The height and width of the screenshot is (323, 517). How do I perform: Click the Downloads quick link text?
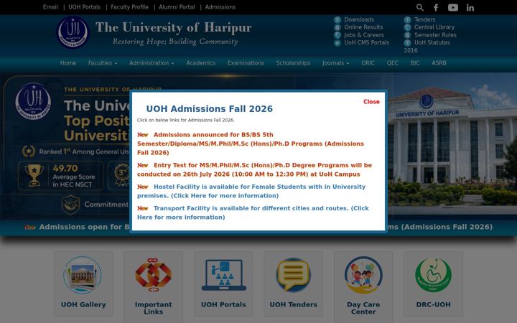point(359,20)
